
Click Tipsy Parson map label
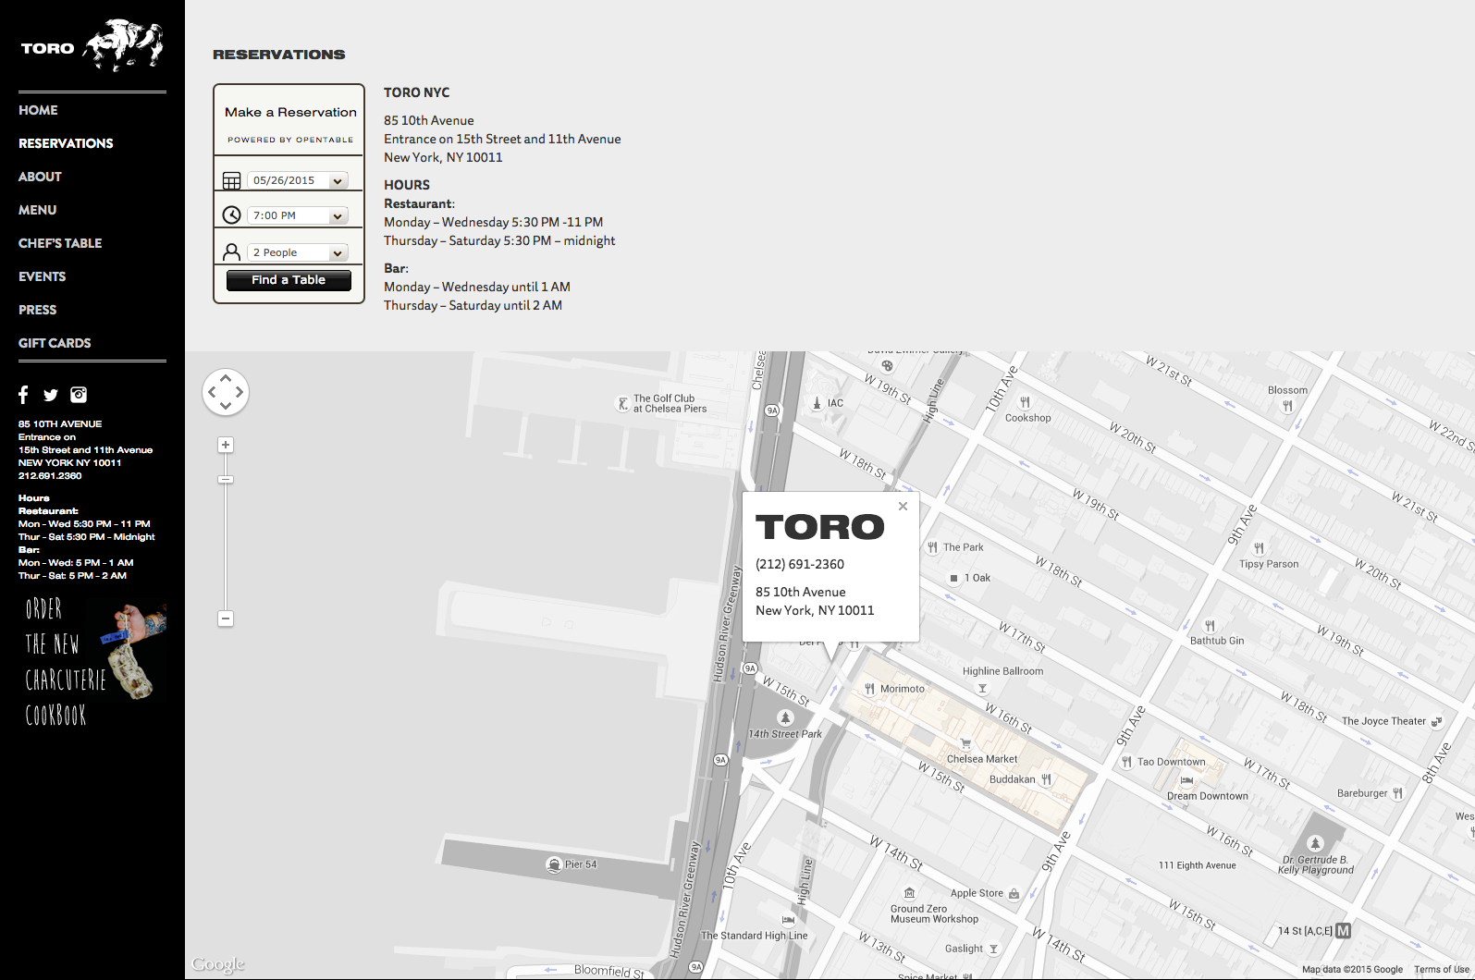click(x=1269, y=564)
